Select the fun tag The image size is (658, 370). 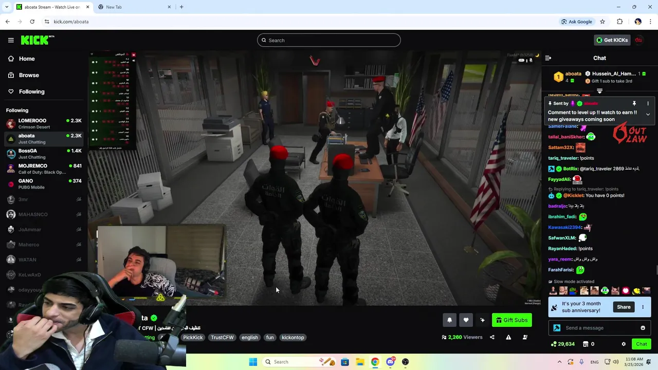coord(270,338)
